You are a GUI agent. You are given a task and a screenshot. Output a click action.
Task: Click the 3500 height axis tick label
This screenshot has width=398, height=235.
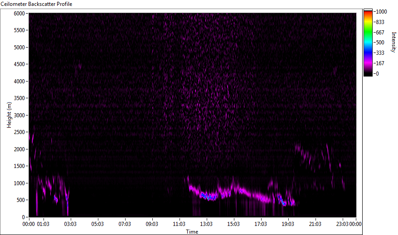19,98
